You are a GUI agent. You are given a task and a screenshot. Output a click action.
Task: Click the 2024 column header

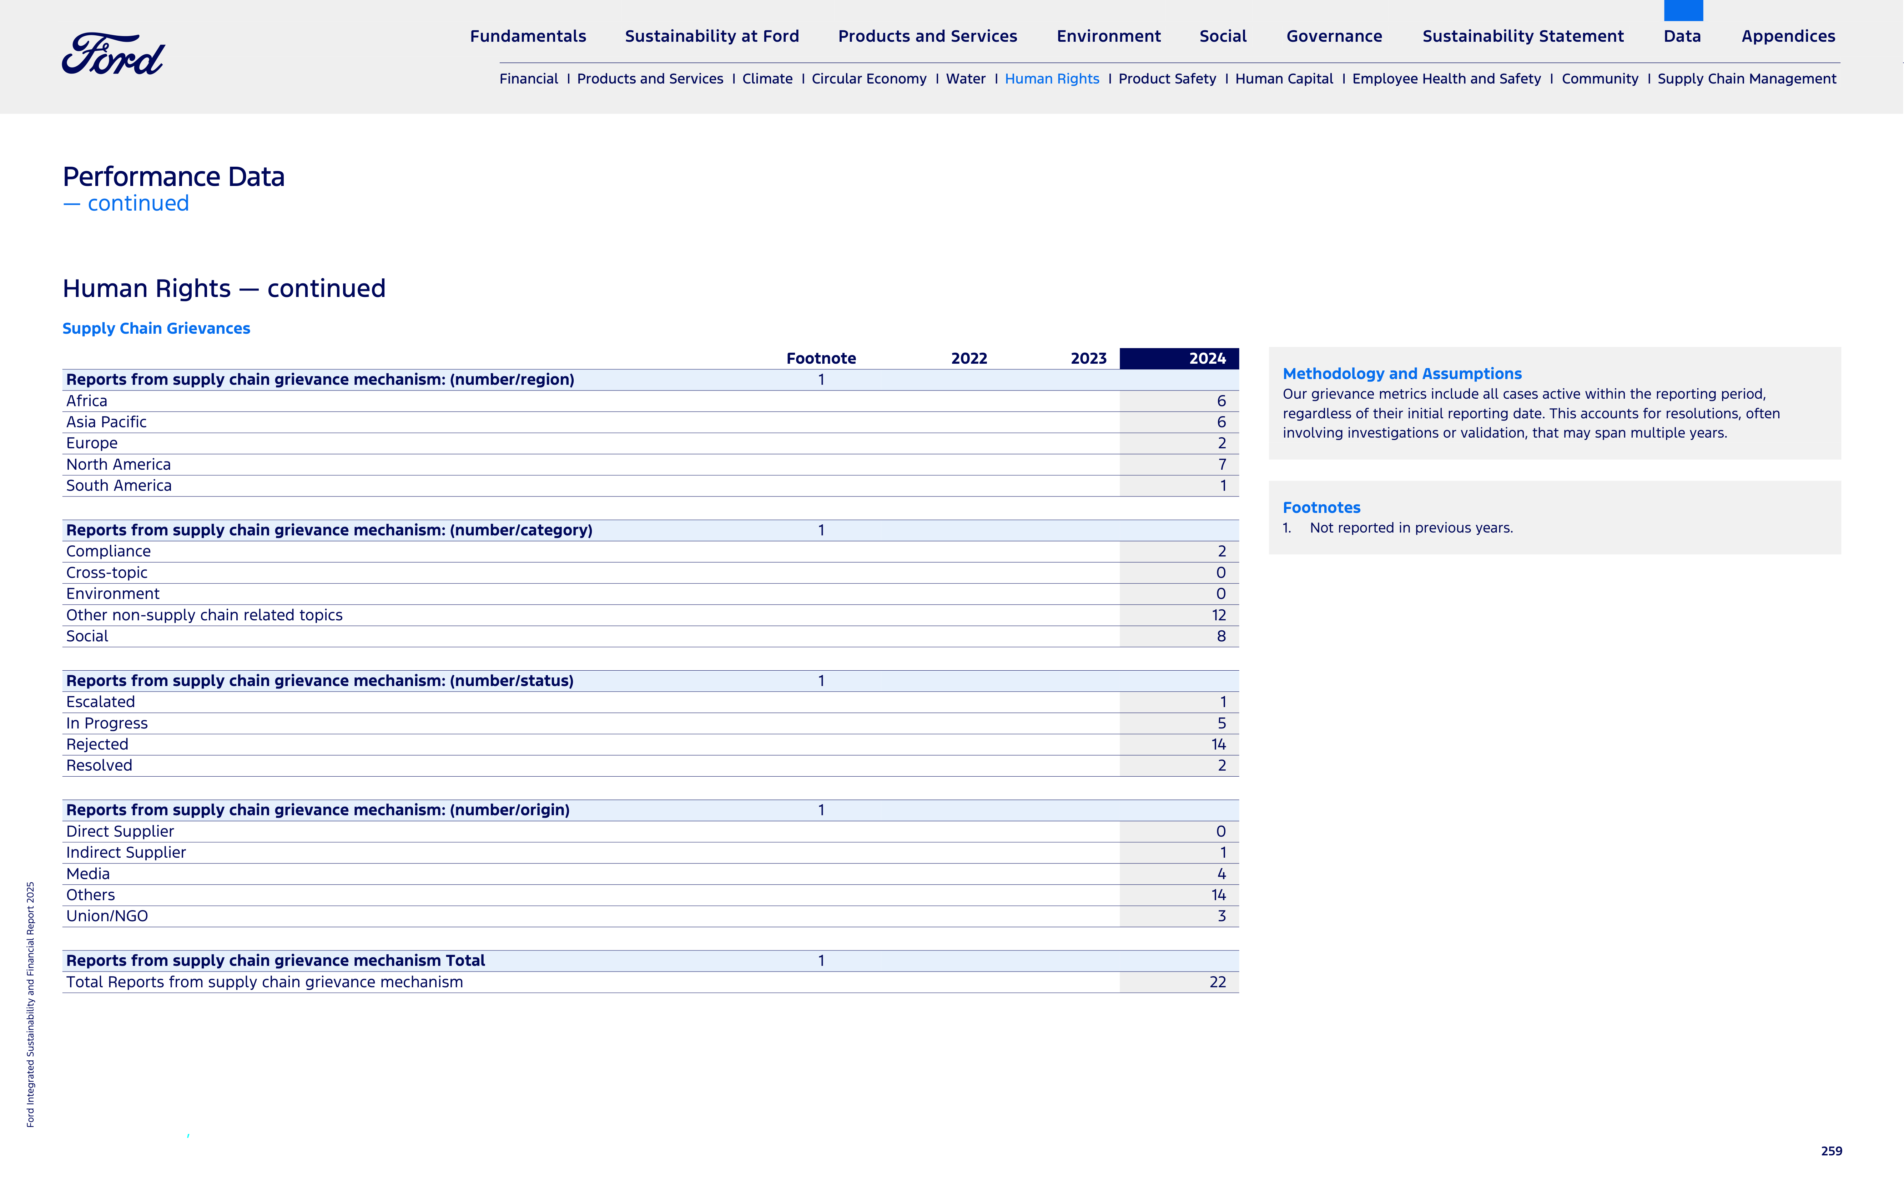coord(1179,358)
